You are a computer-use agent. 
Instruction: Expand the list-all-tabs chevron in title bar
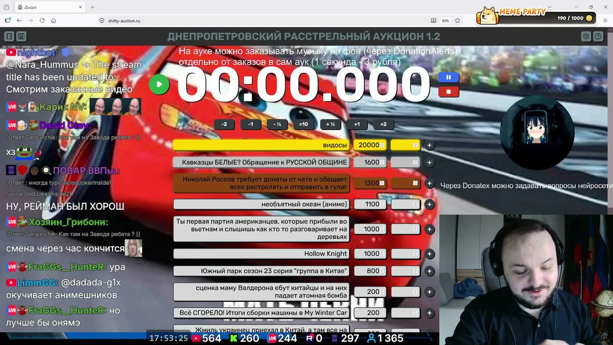[x=549, y=7]
